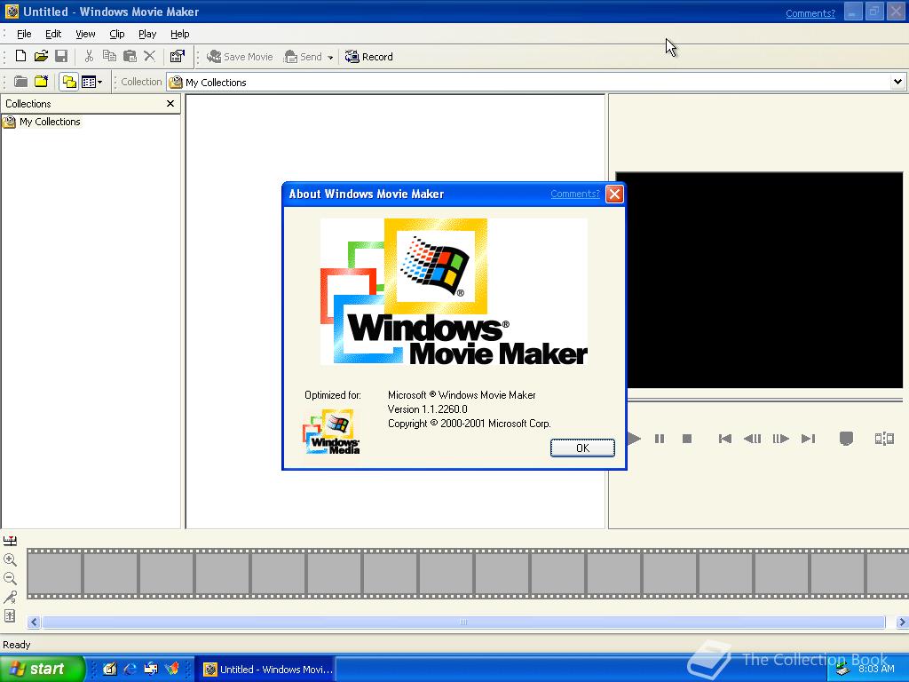
Task: Zoom in on the timeline
Action: click(x=10, y=559)
